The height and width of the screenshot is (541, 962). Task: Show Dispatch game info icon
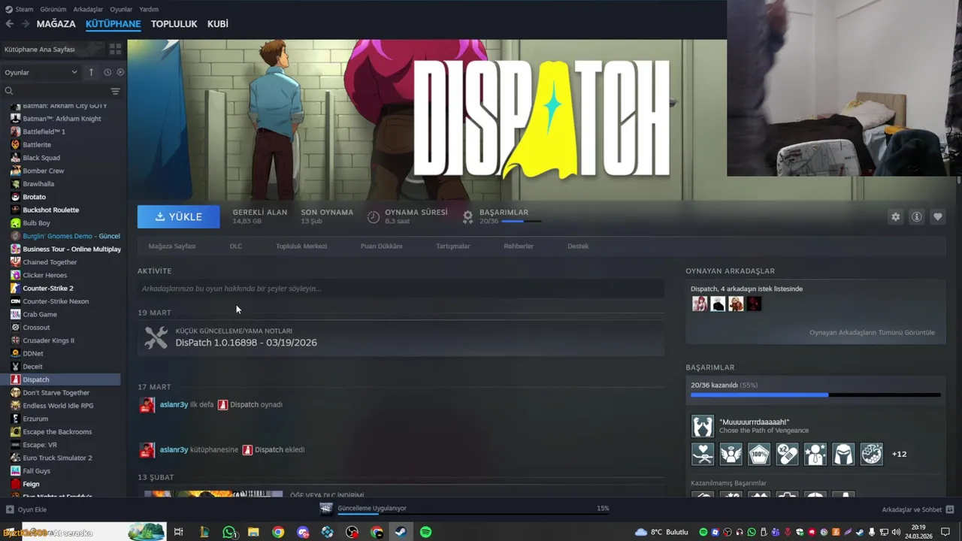(x=916, y=216)
